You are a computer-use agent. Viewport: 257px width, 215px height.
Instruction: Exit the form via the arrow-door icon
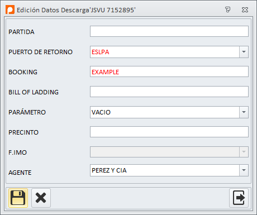pyautogui.click(x=239, y=198)
